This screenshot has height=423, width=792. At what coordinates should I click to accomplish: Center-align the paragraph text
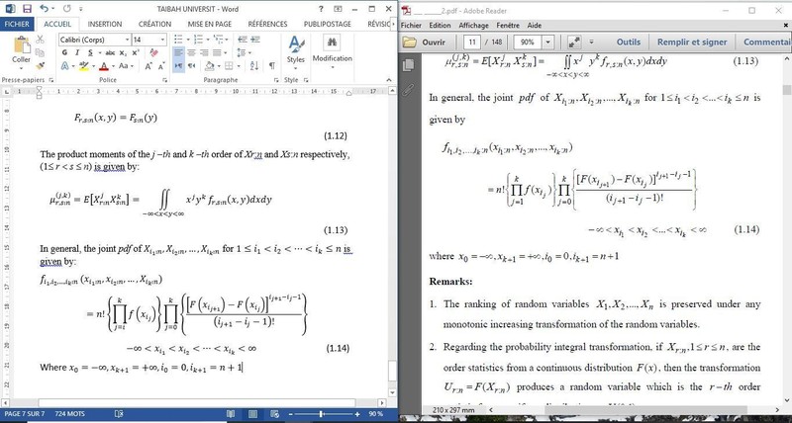(191, 52)
